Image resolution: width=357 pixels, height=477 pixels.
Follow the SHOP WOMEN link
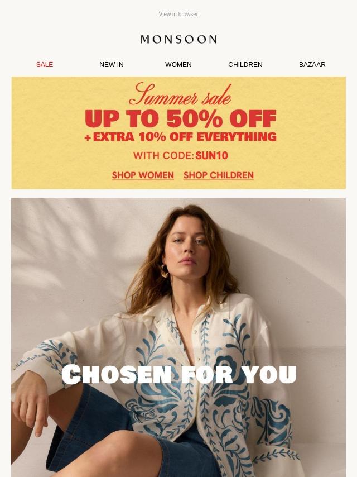coord(143,175)
